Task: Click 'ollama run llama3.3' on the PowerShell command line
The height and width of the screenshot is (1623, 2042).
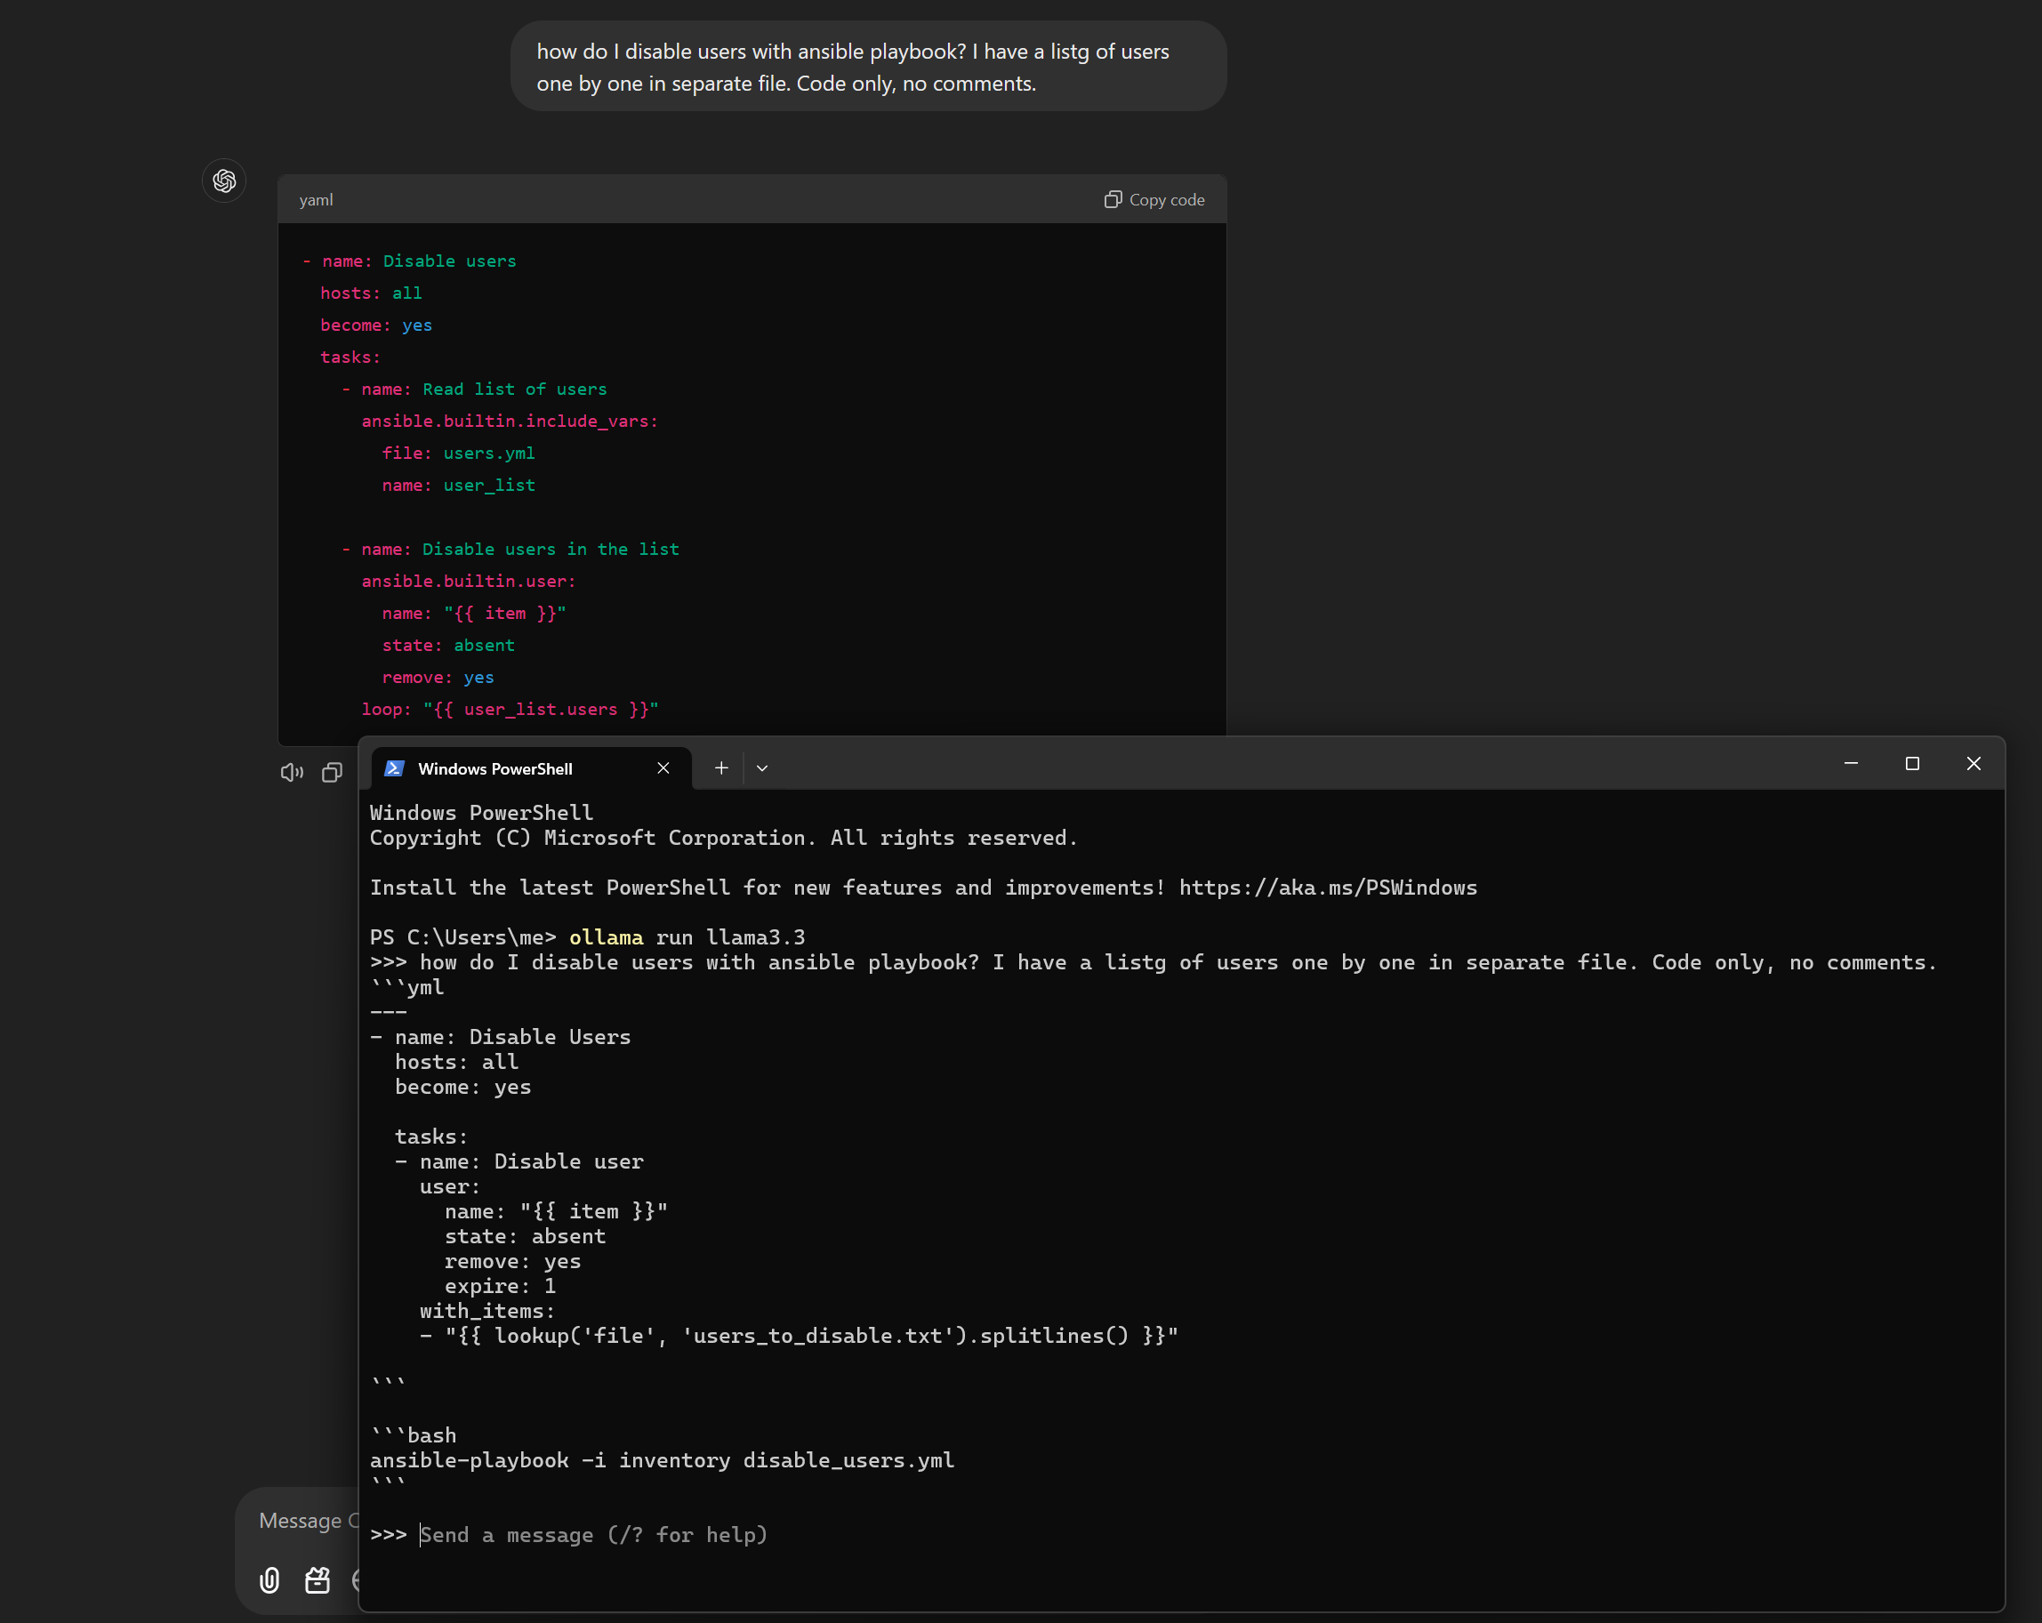Action: pos(687,937)
